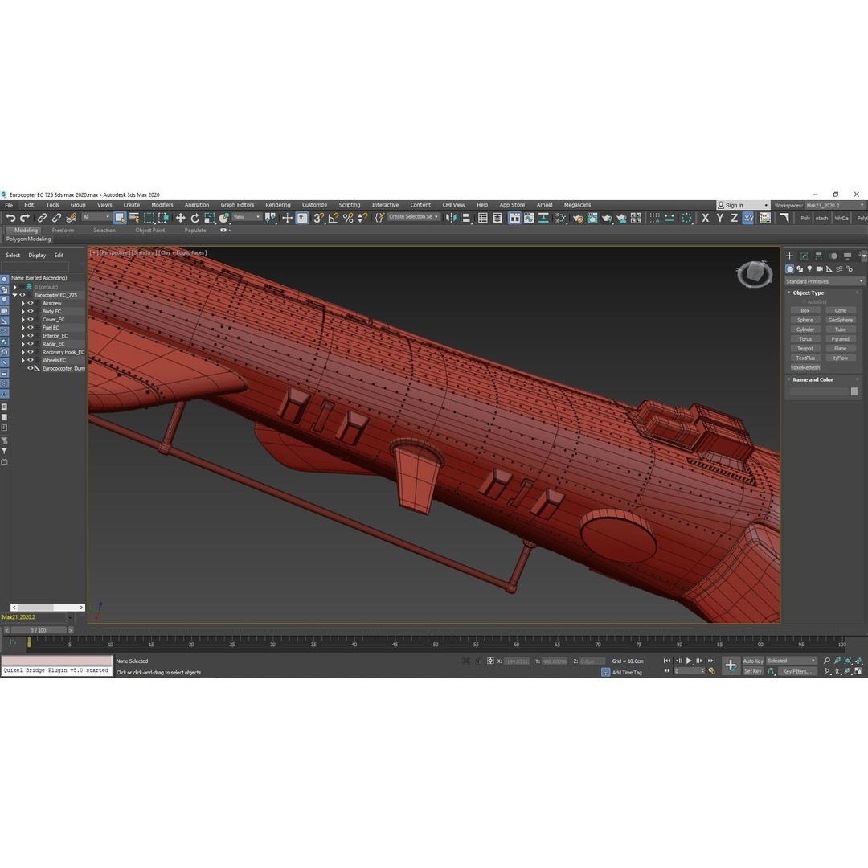Expand the 0 (default) layer
The image size is (868, 868).
pos(15,287)
